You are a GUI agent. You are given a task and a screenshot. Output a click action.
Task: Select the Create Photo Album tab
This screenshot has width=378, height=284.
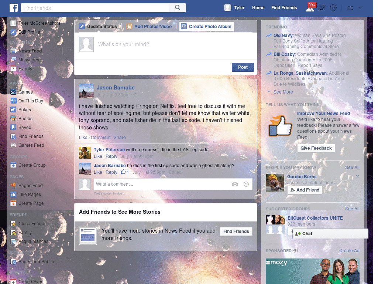tap(207, 26)
